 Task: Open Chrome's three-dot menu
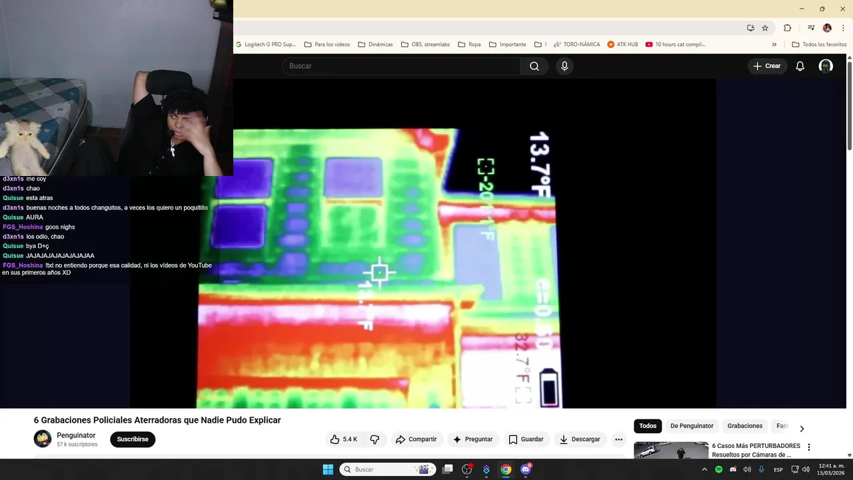click(843, 28)
